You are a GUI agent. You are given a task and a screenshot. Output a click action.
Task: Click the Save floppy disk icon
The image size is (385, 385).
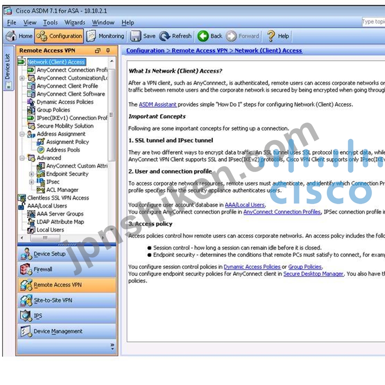[135, 36]
